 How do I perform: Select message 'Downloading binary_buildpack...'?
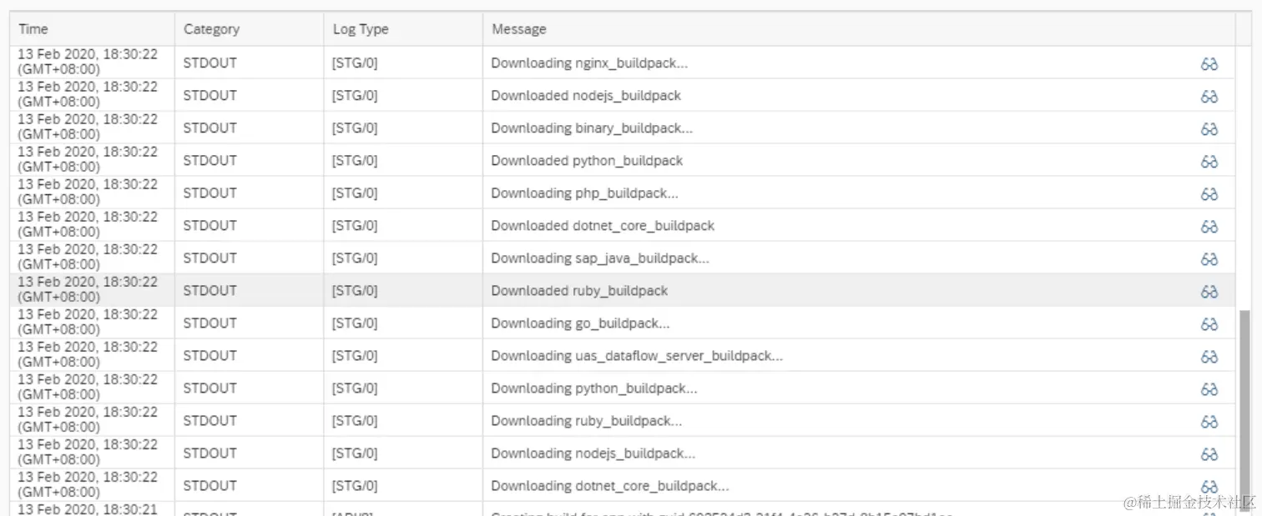pos(592,128)
